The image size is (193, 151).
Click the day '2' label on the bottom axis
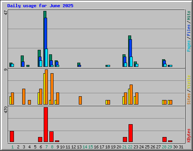[x=18, y=147]
